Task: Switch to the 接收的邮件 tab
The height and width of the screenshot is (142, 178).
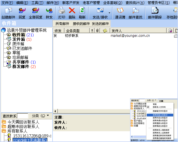Action: click(x=81, y=24)
